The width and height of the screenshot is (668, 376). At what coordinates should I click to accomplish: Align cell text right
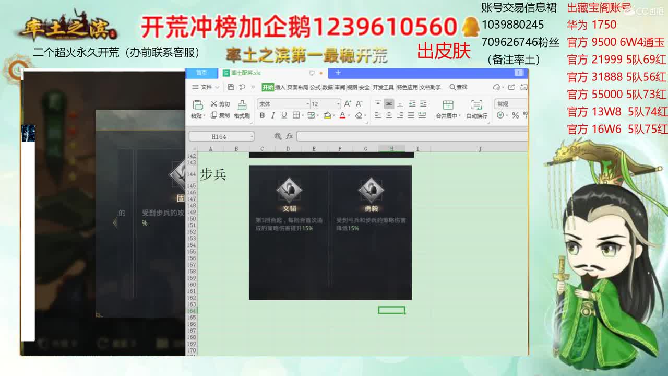[400, 115]
